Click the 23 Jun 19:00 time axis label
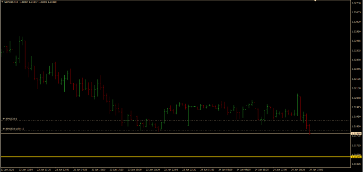Screen dimensions: 363x172 pos(135,170)
